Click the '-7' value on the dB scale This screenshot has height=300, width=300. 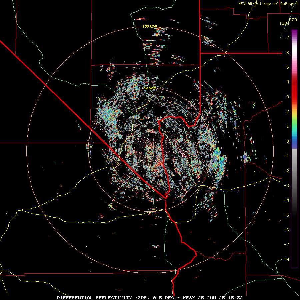pos(286,245)
